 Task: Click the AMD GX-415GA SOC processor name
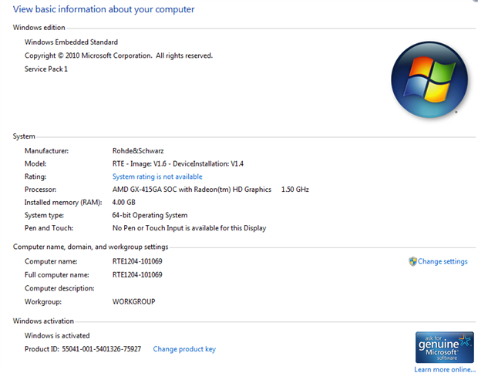pyautogui.click(x=192, y=190)
